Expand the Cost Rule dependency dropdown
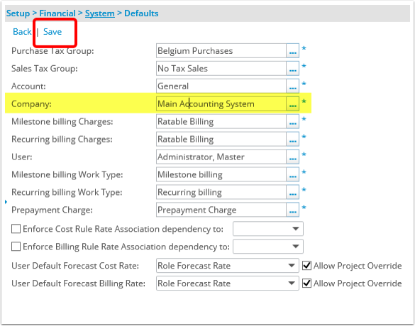 tap(268, 229)
